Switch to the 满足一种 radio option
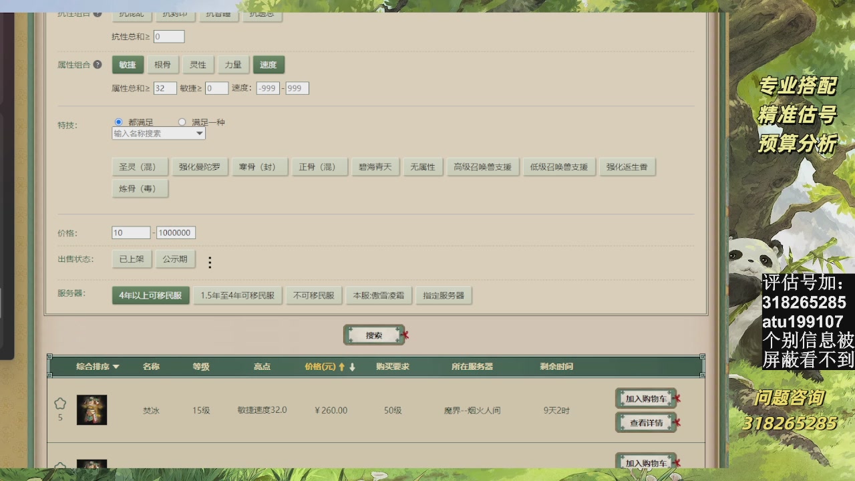Image resolution: width=855 pixels, height=481 pixels. [182, 122]
